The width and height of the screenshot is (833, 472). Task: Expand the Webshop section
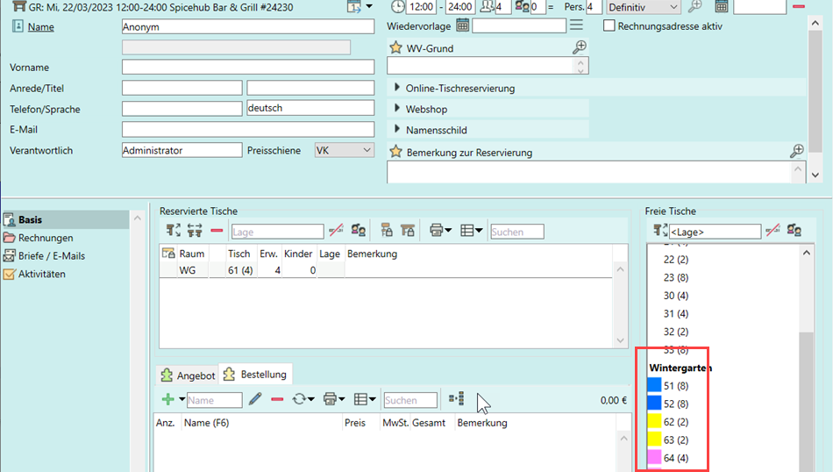coord(397,109)
